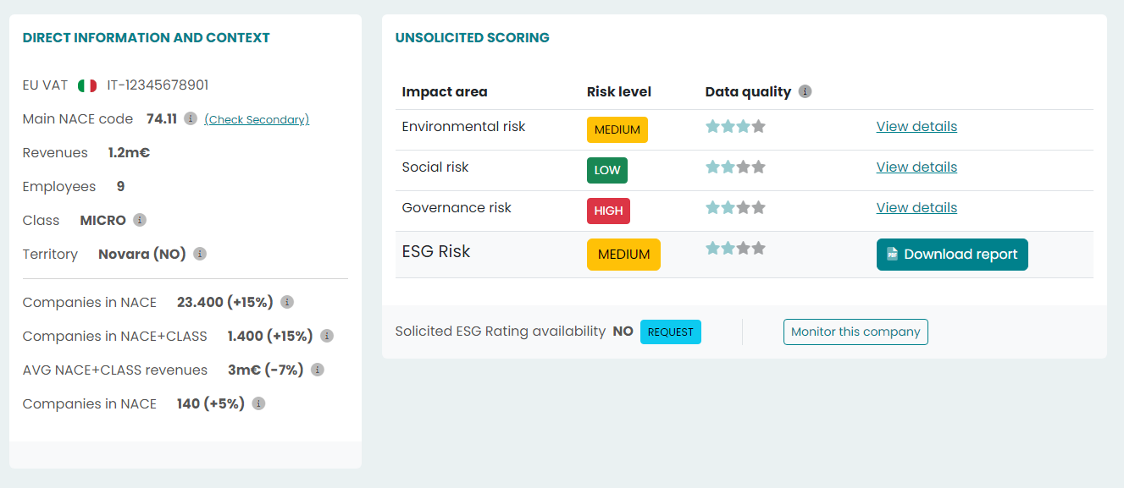The height and width of the screenshot is (488, 1124).
Task: Expand Governance risk via View details
Action: pos(916,207)
